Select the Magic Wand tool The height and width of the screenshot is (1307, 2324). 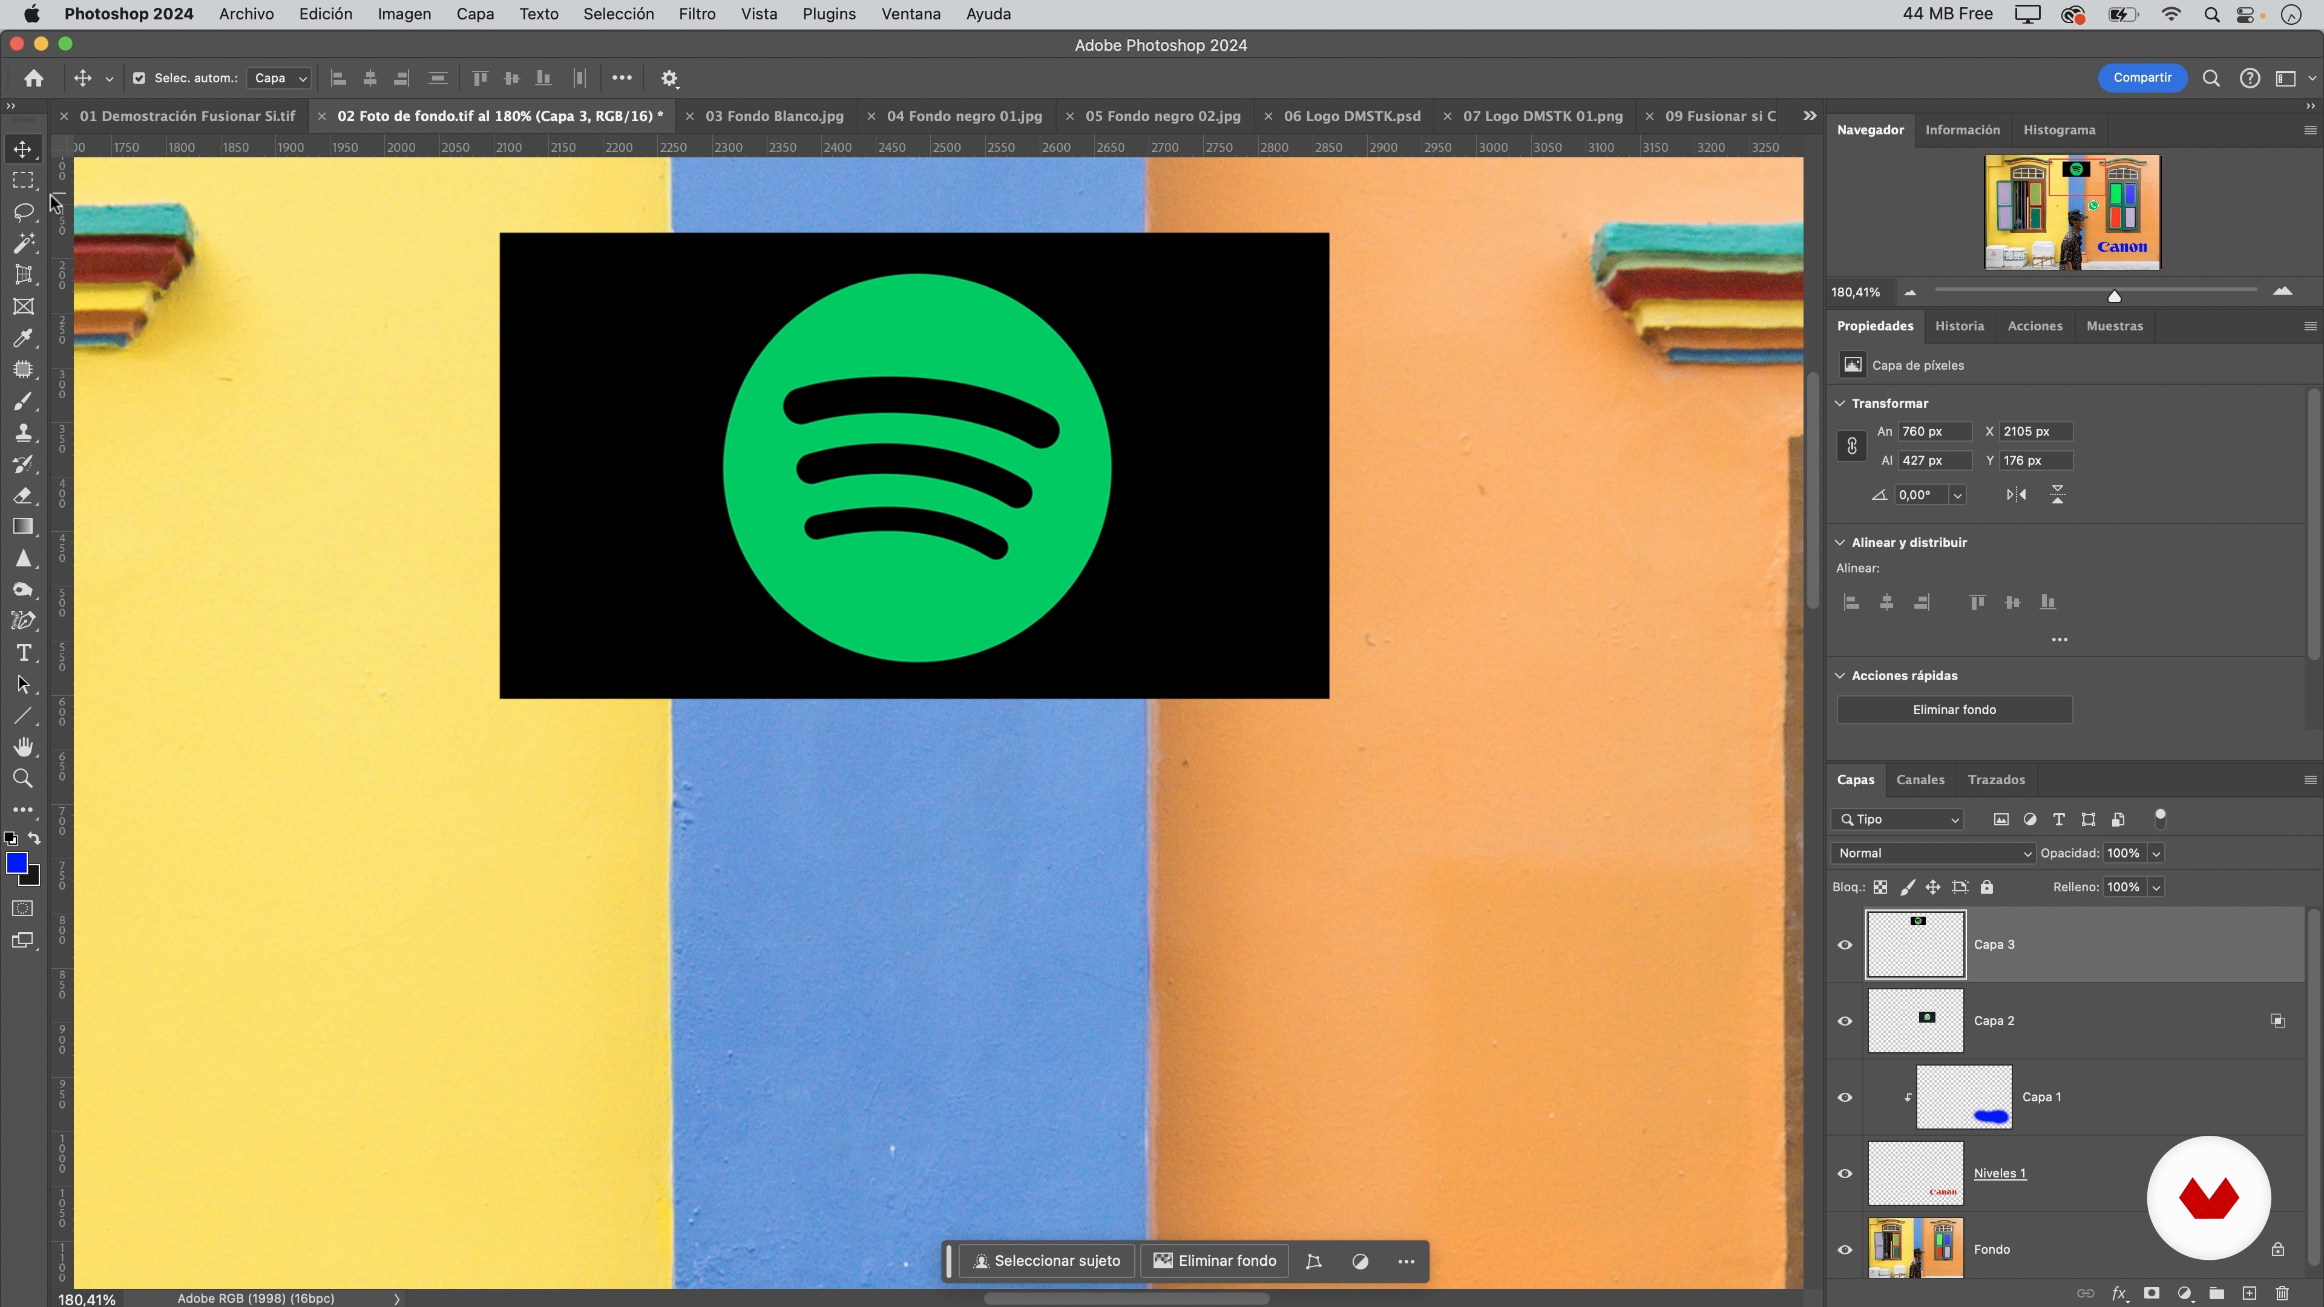(x=24, y=243)
